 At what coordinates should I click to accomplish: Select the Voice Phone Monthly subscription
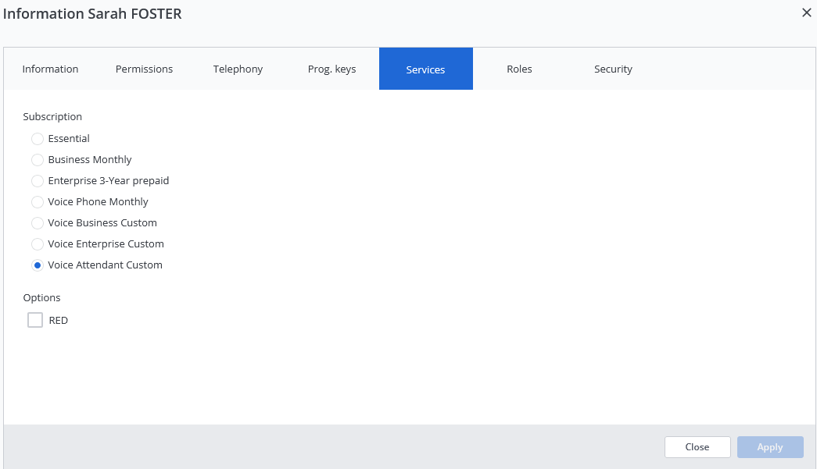(38, 202)
